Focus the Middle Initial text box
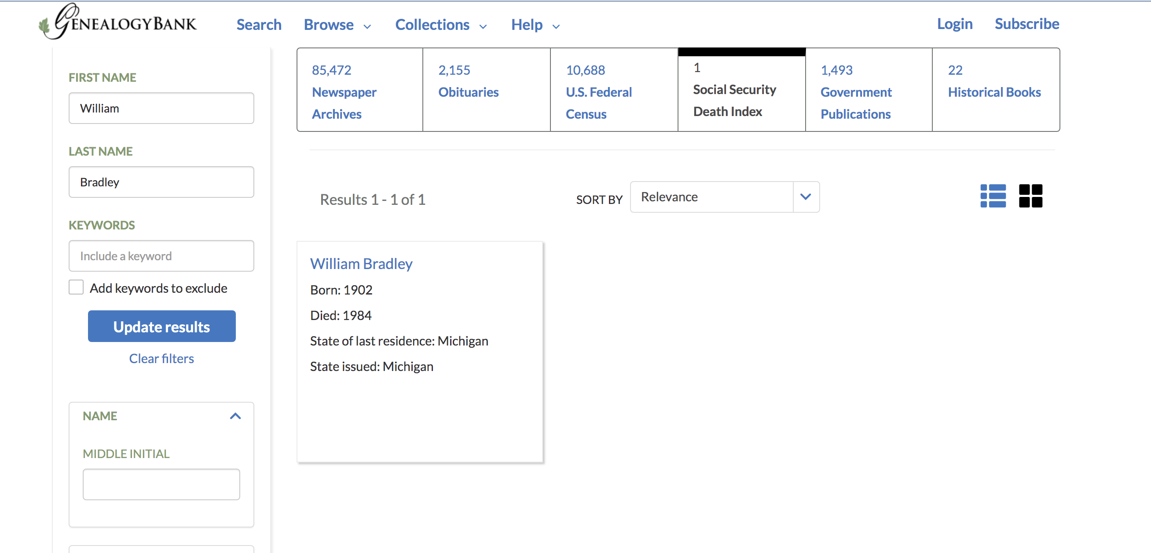 coord(161,484)
